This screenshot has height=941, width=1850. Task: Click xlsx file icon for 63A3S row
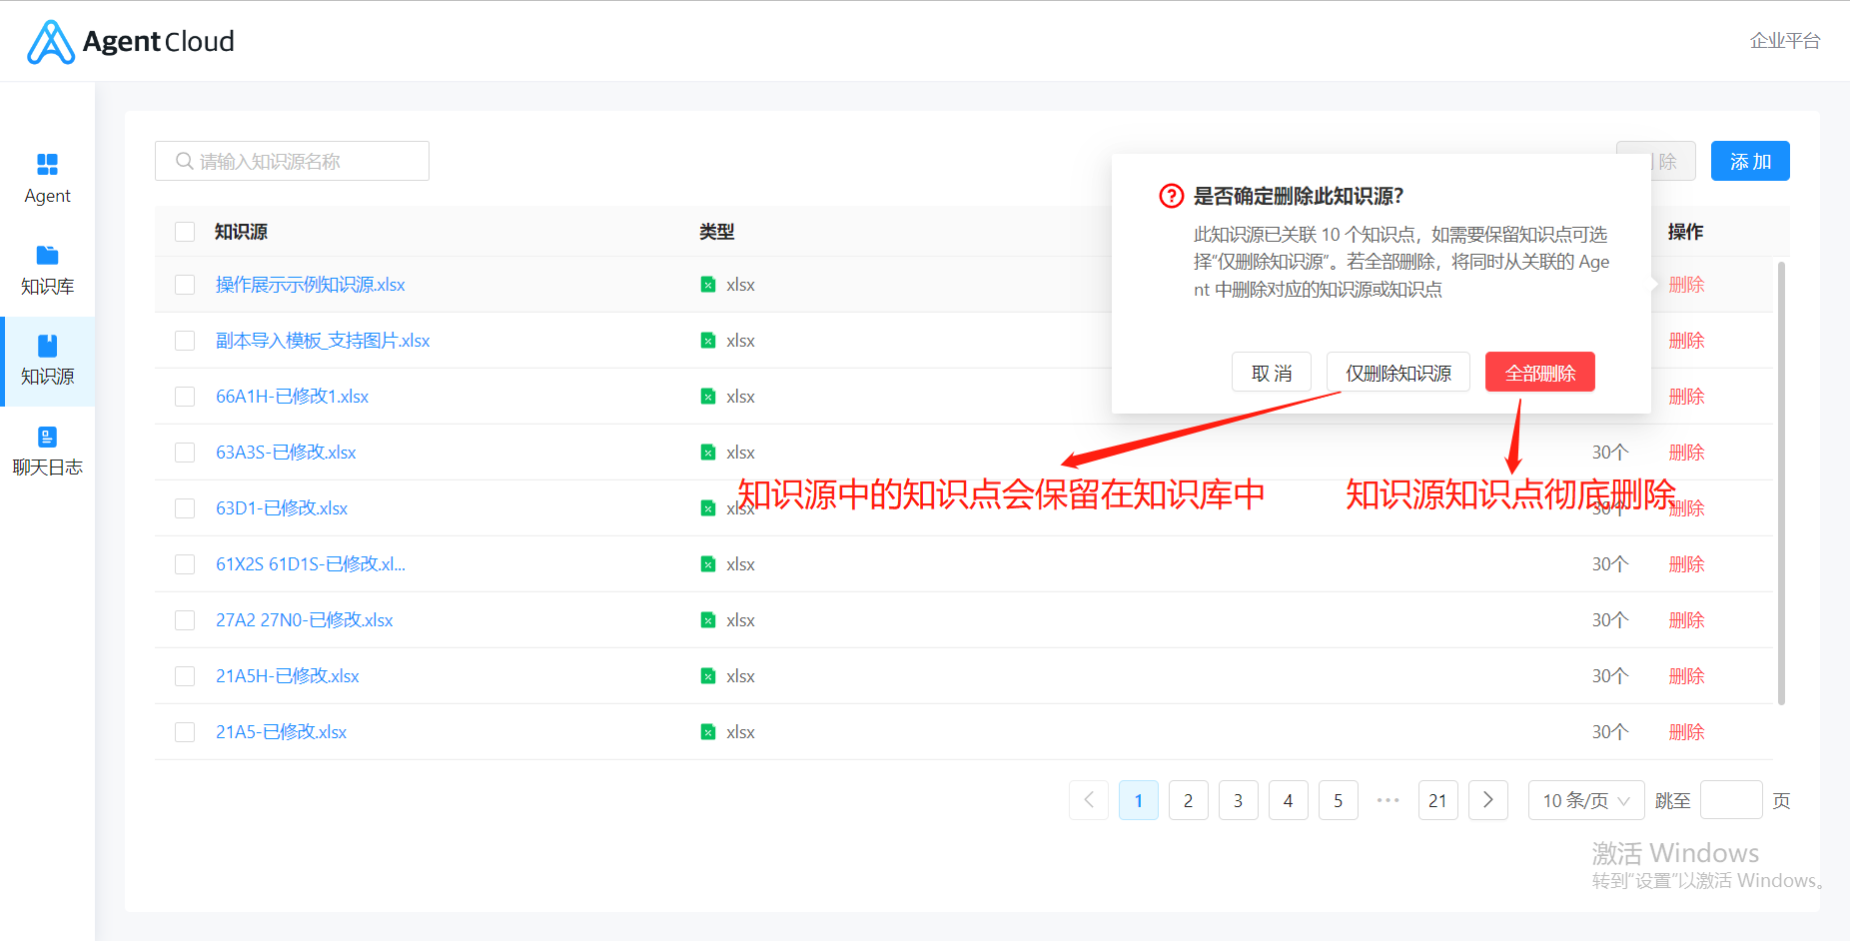pos(708,453)
